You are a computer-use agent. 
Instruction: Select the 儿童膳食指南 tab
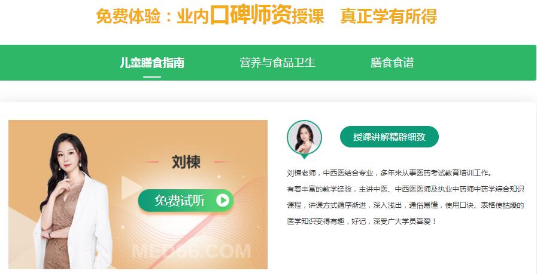point(152,63)
